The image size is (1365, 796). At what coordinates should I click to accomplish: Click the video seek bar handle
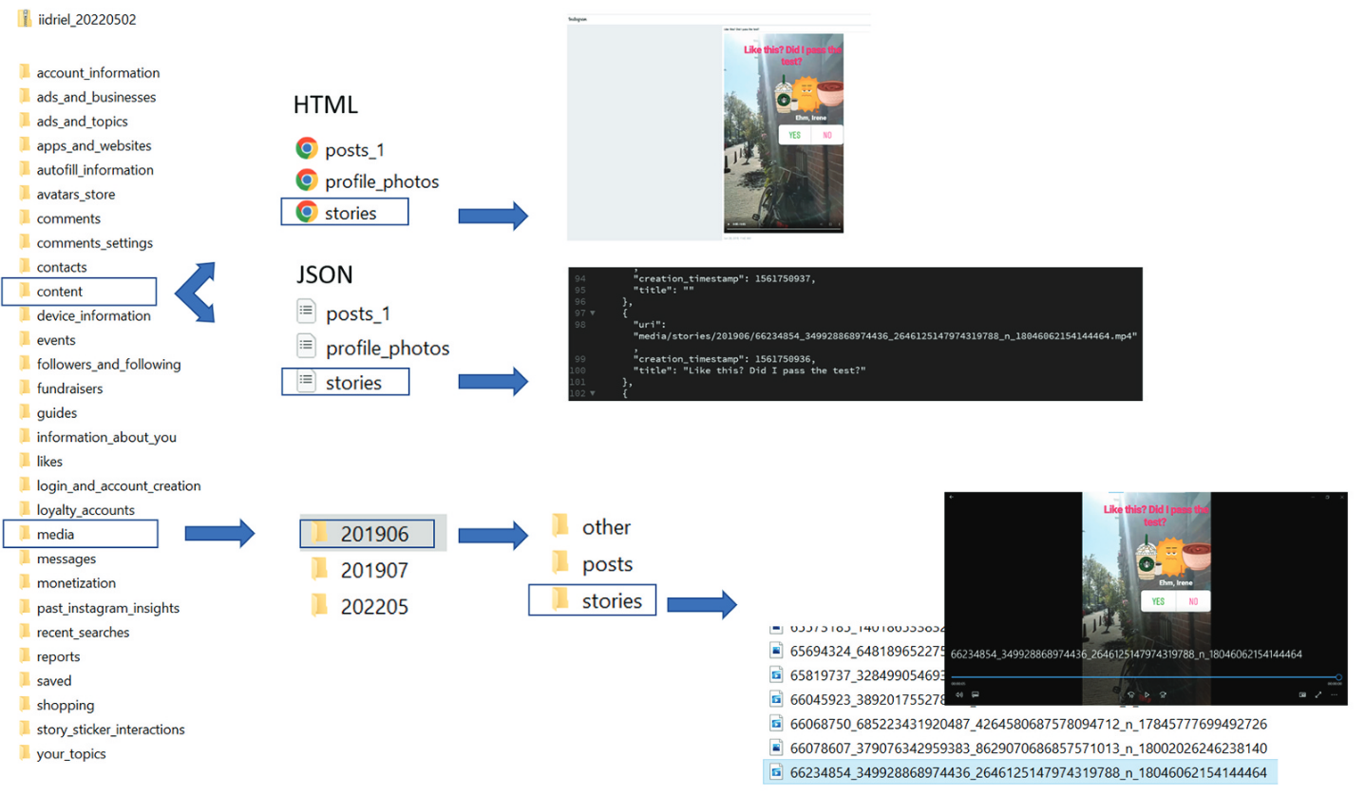(1338, 676)
